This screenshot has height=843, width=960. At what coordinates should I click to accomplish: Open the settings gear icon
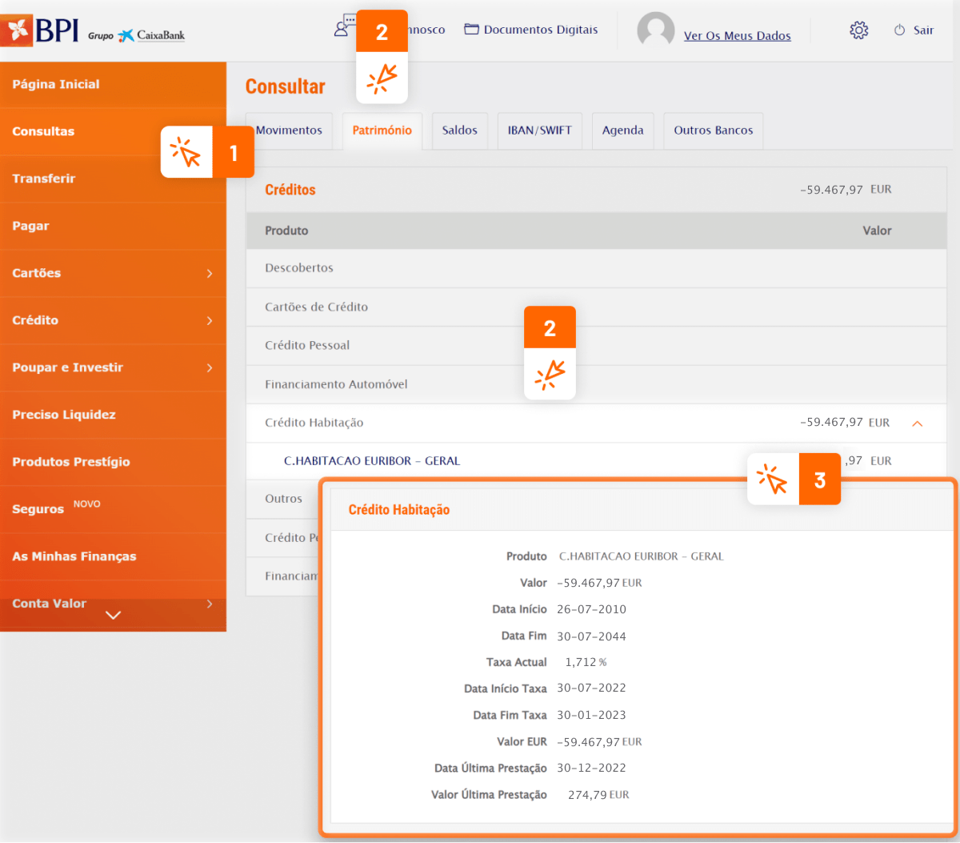pos(858,30)
